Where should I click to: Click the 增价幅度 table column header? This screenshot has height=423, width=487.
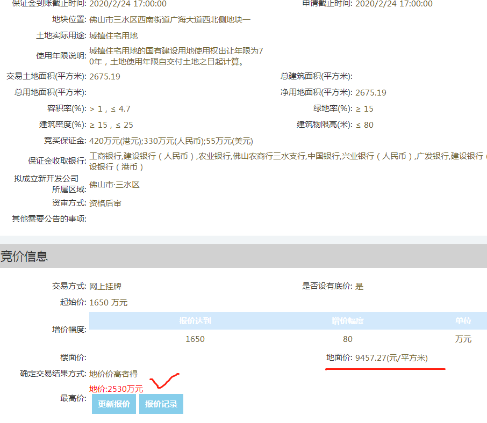(x=348, y=321)
